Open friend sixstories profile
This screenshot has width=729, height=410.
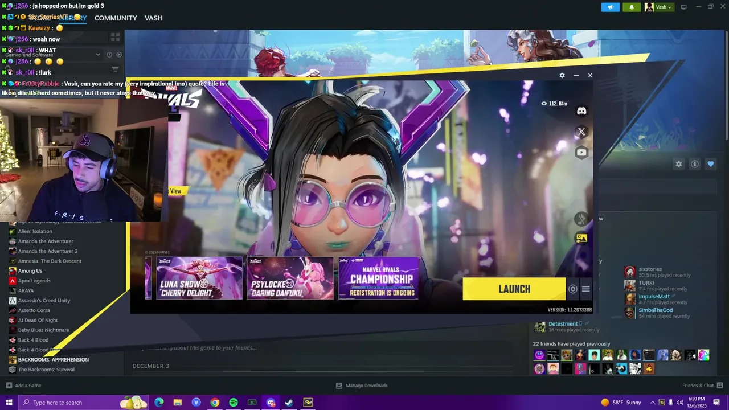650,269
